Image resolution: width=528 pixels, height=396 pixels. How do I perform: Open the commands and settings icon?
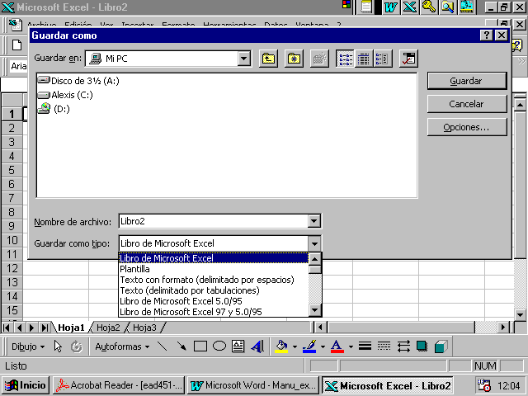408,59
